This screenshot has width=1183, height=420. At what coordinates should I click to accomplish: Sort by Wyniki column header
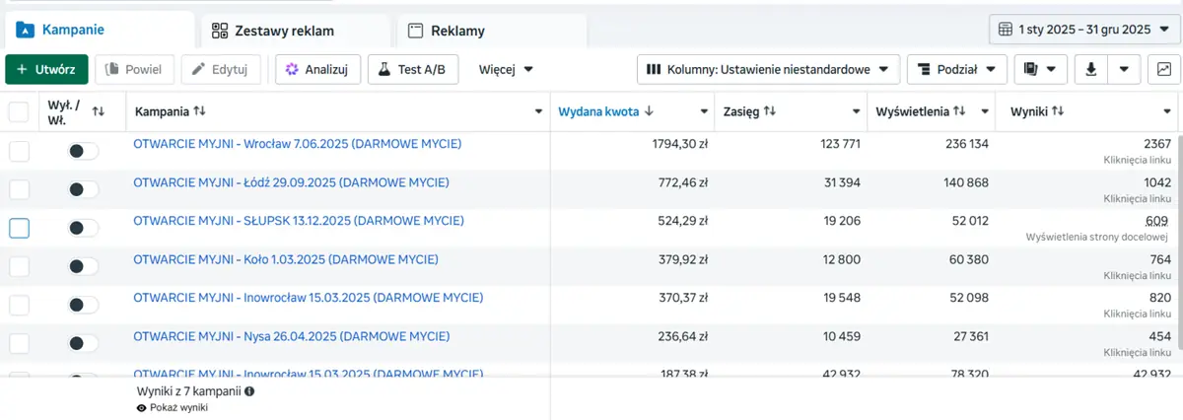(x=1036, y=111)
